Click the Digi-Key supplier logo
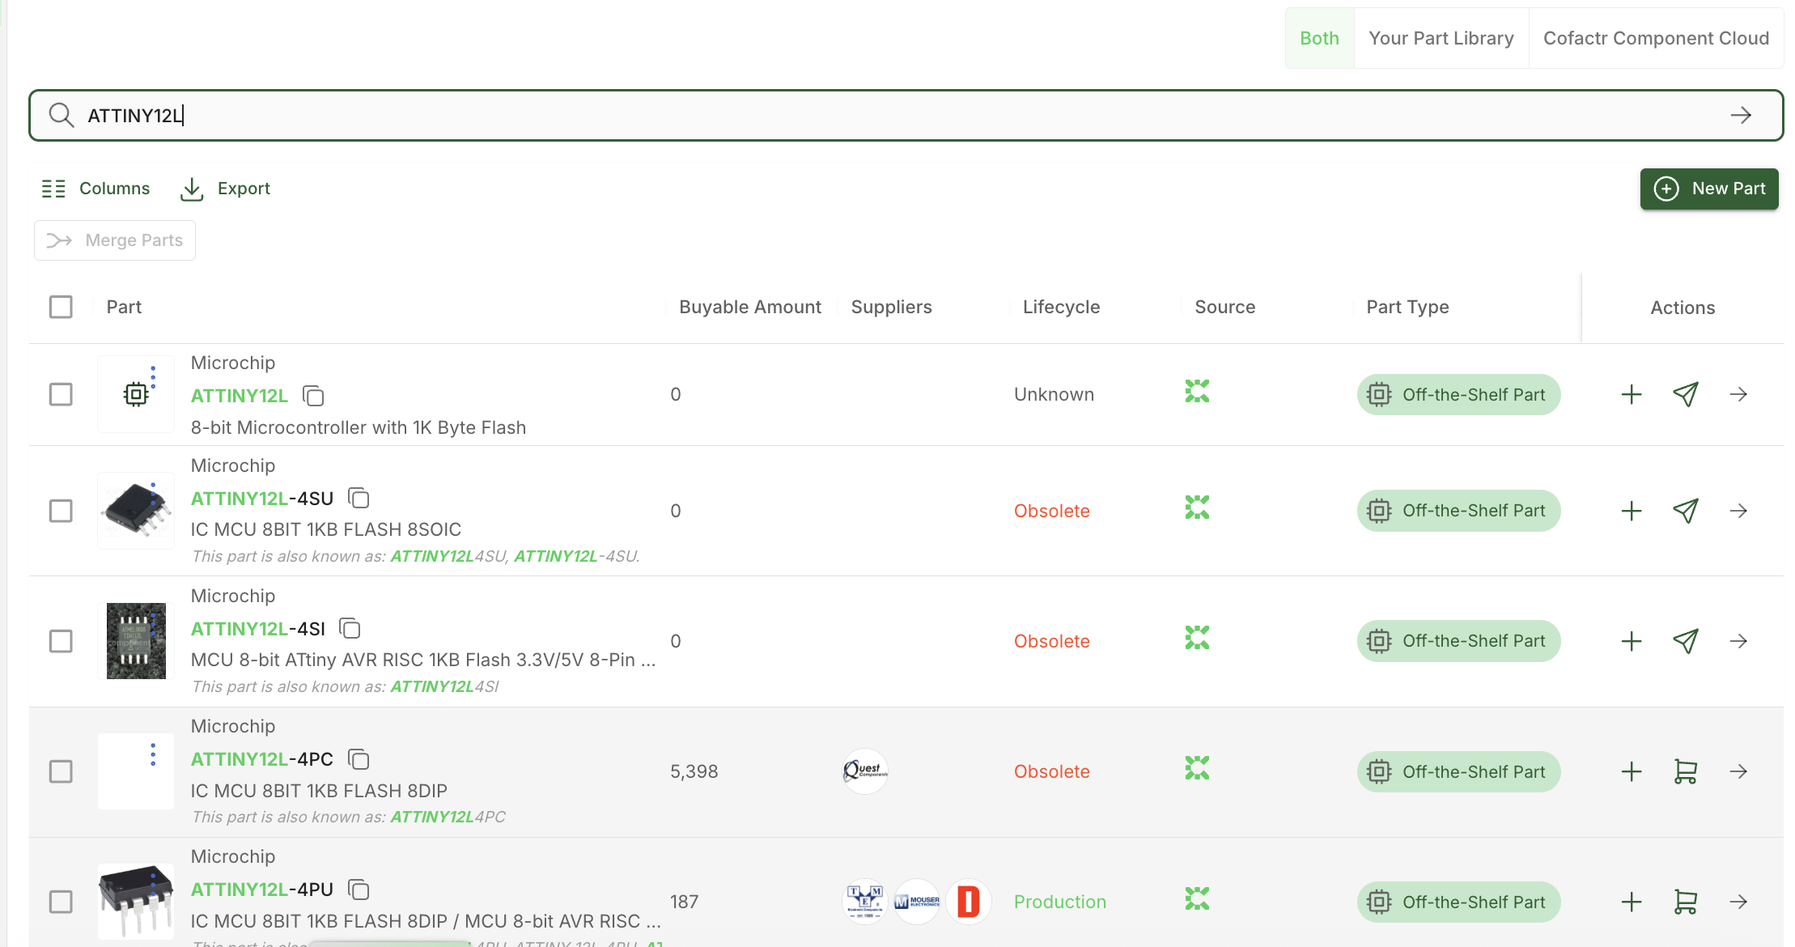The height and width of the screenshot is (947, 1795). click(969, 902)
